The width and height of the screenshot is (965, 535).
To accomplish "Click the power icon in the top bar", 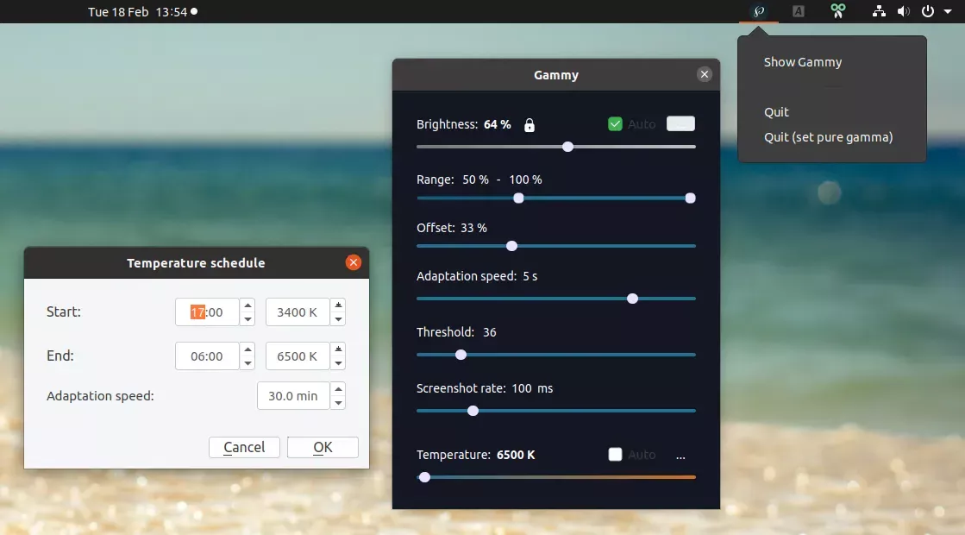I will point(927,11).
